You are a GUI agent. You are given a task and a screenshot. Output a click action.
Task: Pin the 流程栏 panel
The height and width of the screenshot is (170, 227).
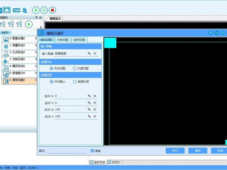[36, 18]
